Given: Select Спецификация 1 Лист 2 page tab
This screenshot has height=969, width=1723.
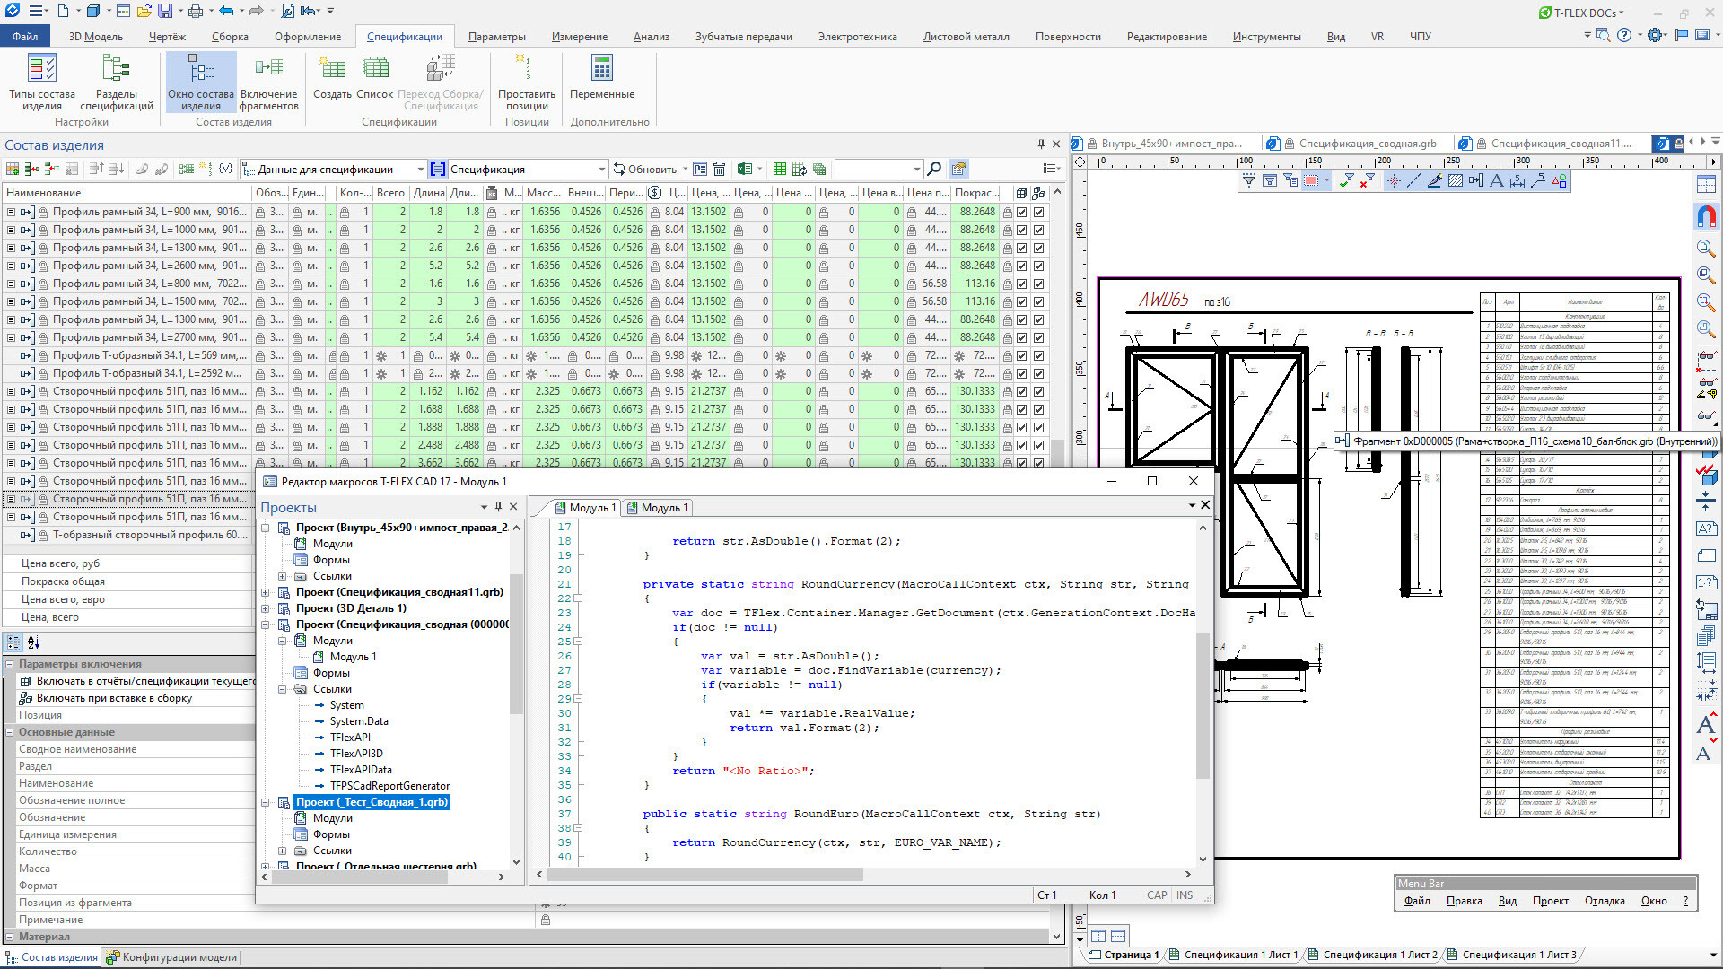Looking at the screenshot, I should pyautogui.click(x=1379, y=955).
